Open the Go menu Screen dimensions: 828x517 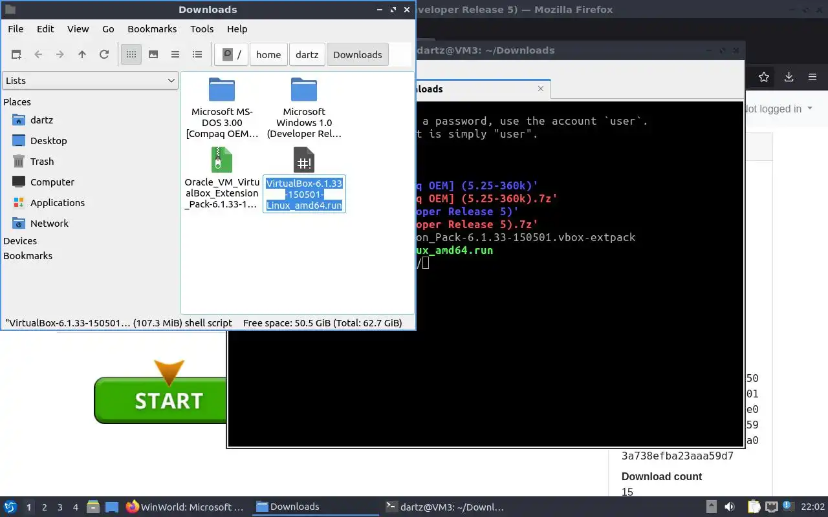coord(108,29)
